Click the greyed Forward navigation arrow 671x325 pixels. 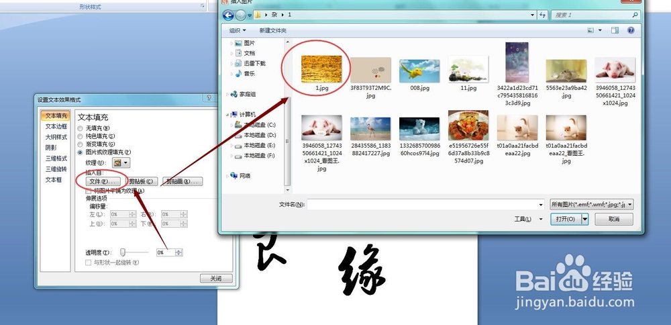(x=240, y=15)
